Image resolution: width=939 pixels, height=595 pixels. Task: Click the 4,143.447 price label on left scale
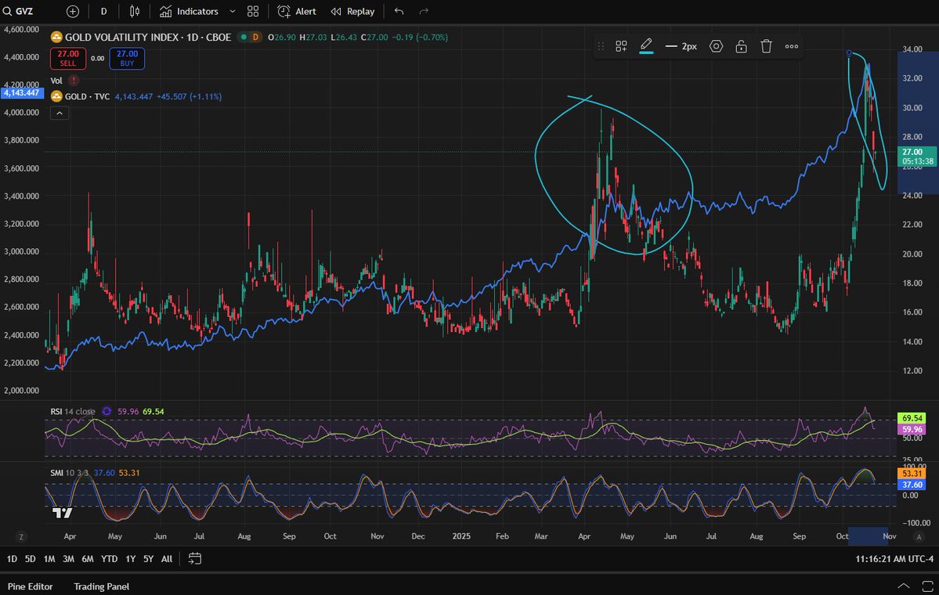coord(22,93)
